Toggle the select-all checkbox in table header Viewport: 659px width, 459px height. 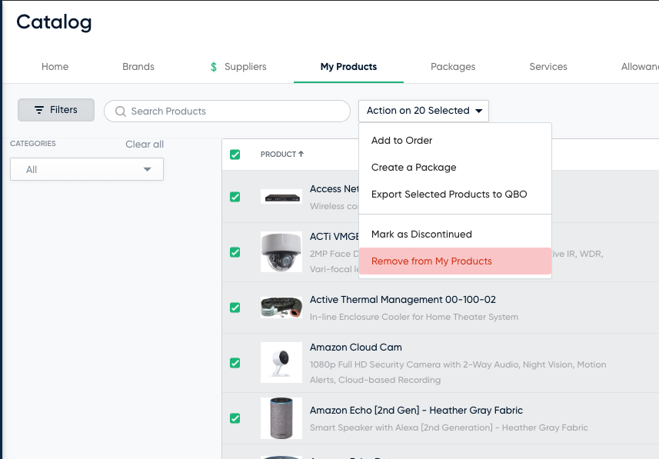pyautogui.click(x=235, y=155)
